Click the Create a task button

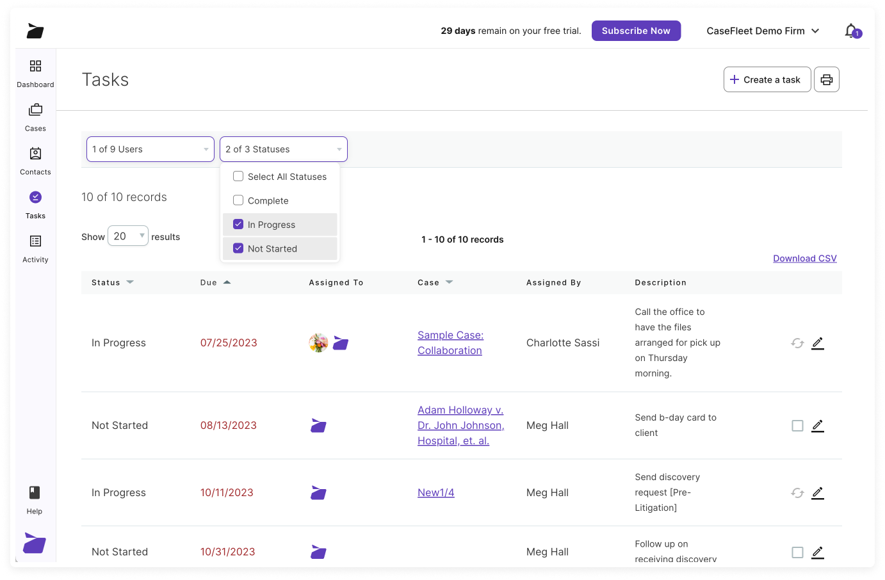tap(767, 79)
